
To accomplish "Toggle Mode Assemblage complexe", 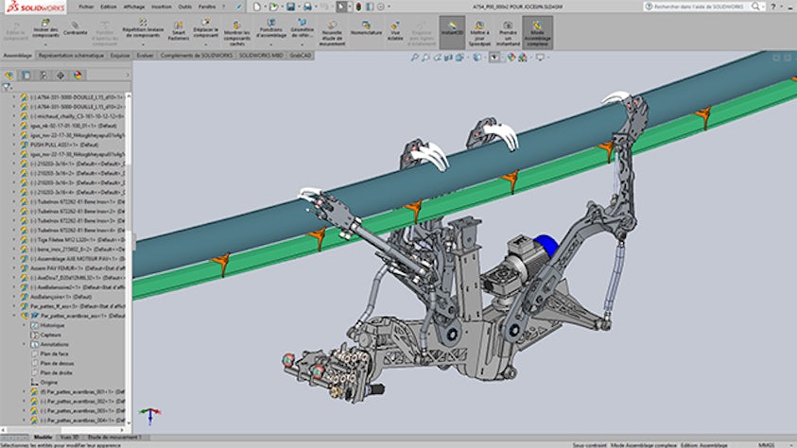I will point(537,32).
